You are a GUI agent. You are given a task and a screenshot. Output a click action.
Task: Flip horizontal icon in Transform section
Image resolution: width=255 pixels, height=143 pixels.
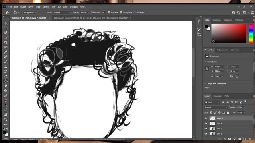point(232,76)
